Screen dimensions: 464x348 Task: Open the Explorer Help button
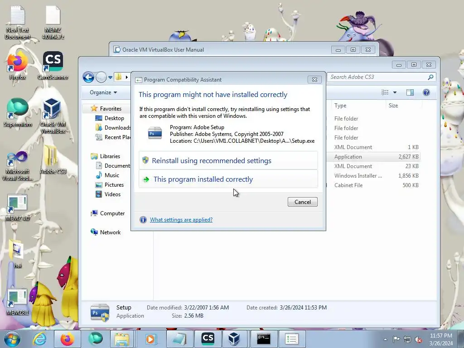tap(426, 92)
